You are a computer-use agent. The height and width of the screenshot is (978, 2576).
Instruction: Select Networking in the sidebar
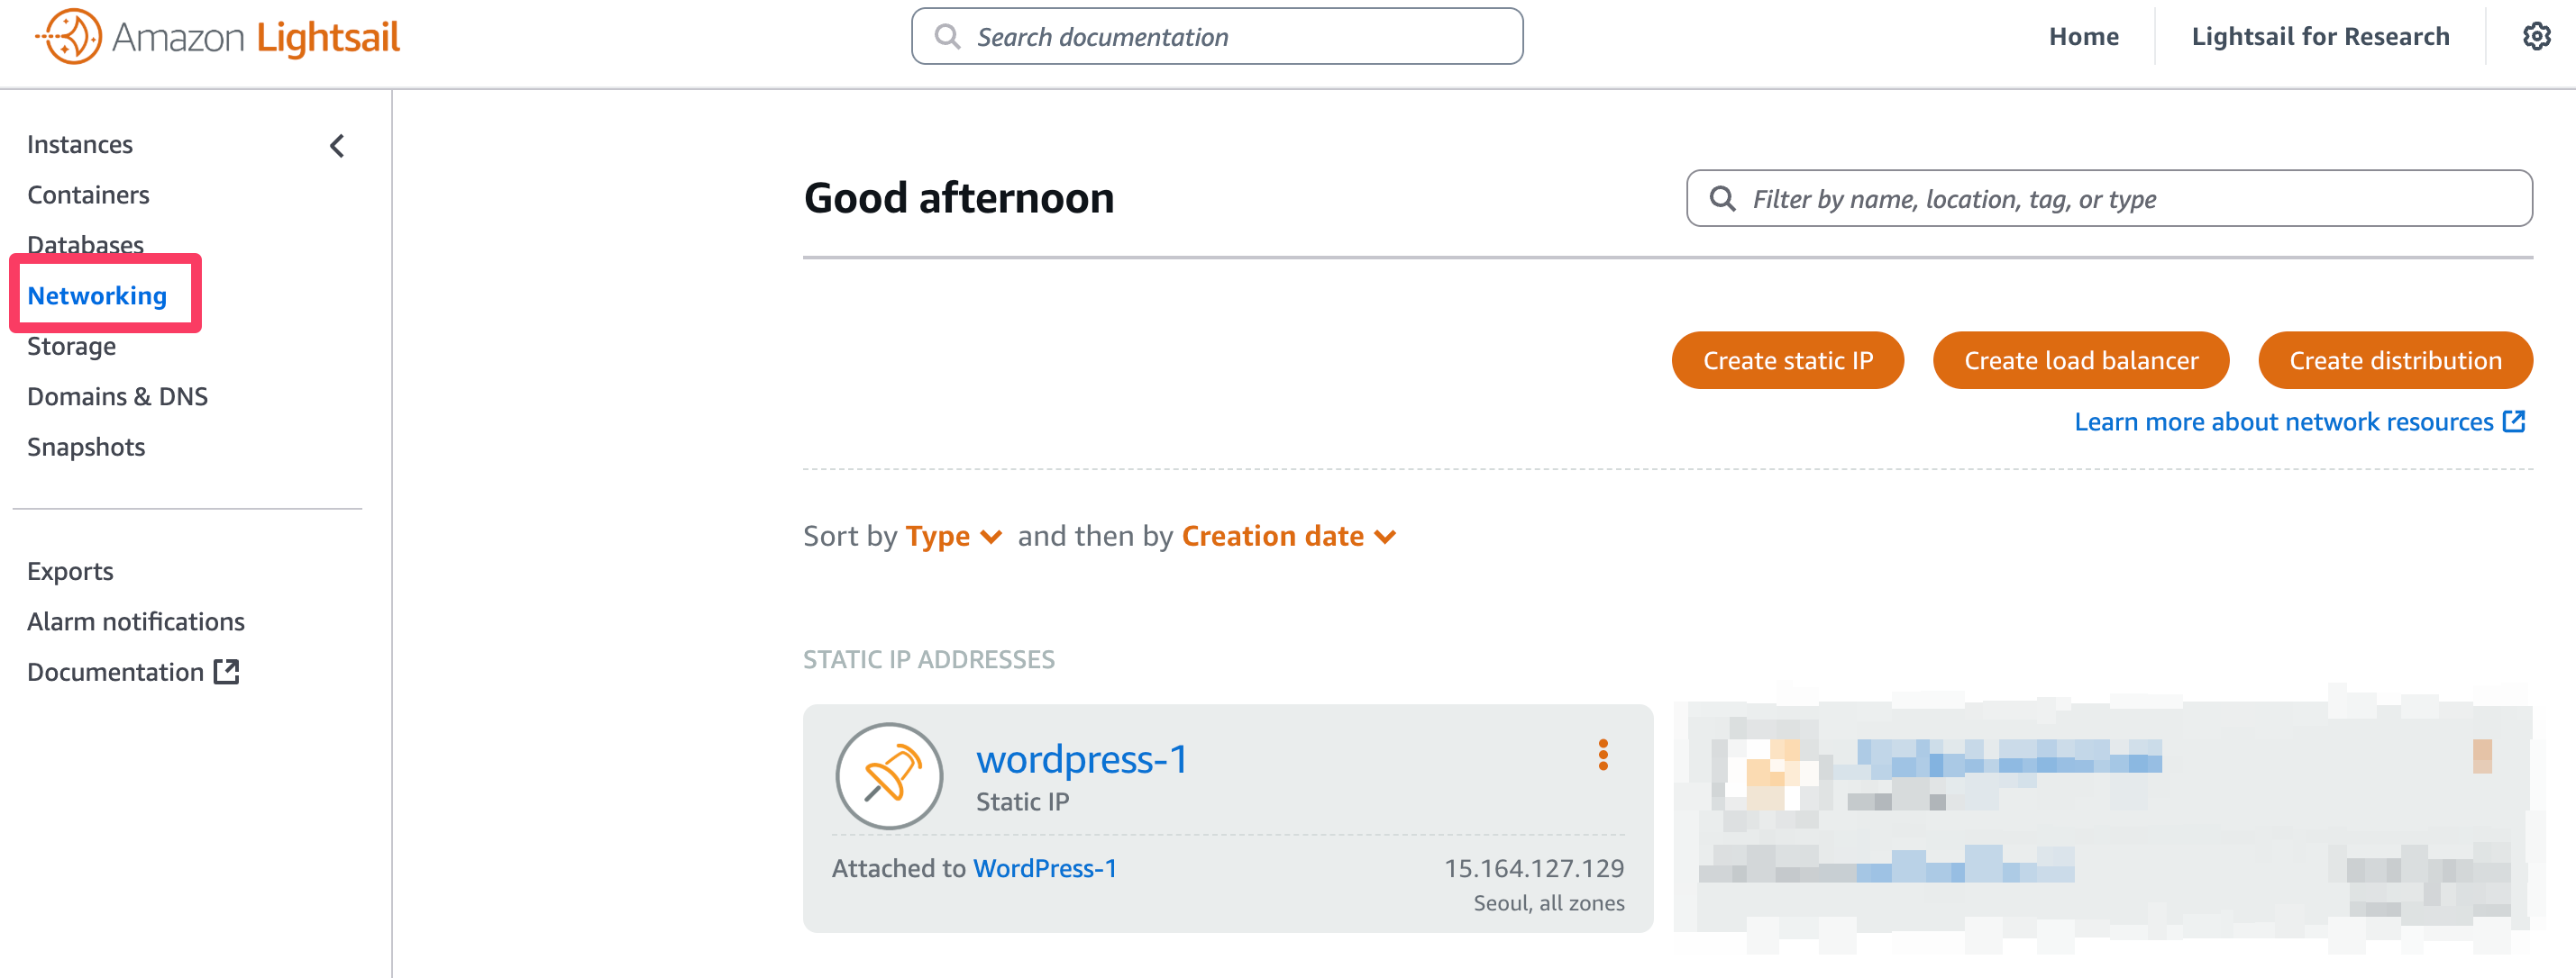pyautogui.click(x=97, y=295)
